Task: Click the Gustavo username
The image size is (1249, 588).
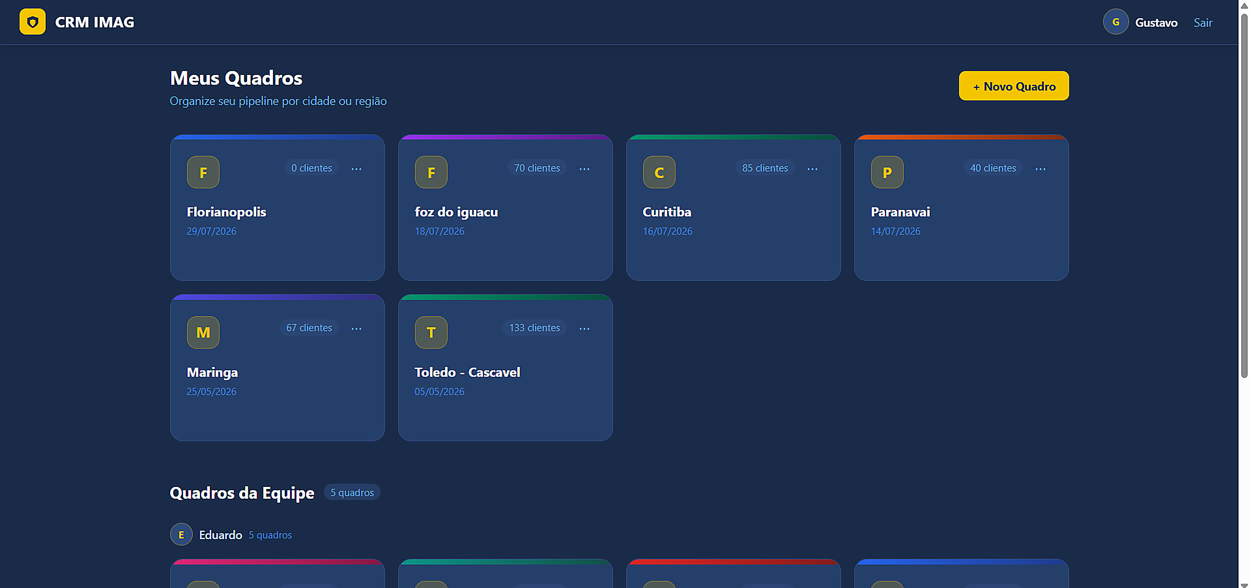Action: 1156,23
